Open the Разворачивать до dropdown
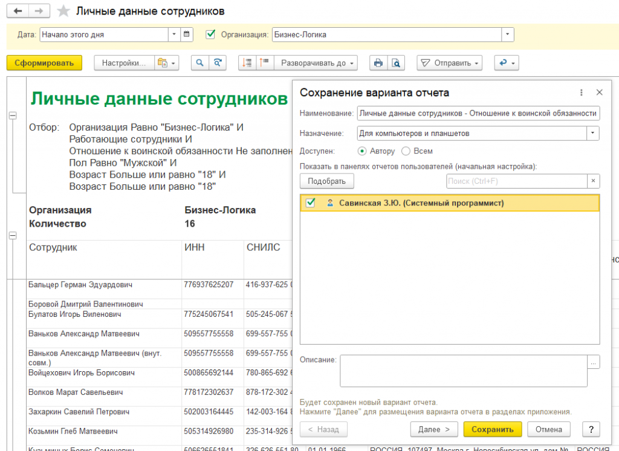 click(x=316, y=63)
